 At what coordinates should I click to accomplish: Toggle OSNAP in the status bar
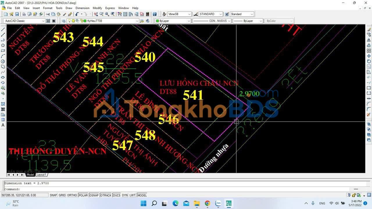(x=94, y=195)
